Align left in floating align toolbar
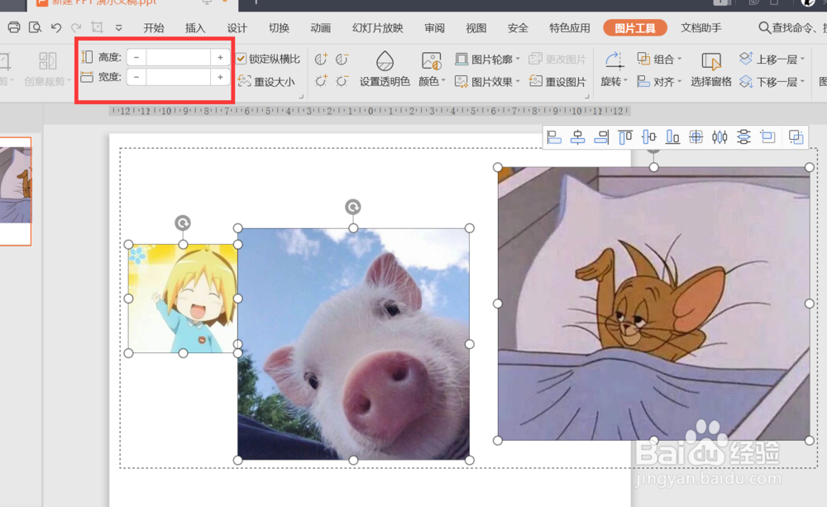 coord(554,137)
